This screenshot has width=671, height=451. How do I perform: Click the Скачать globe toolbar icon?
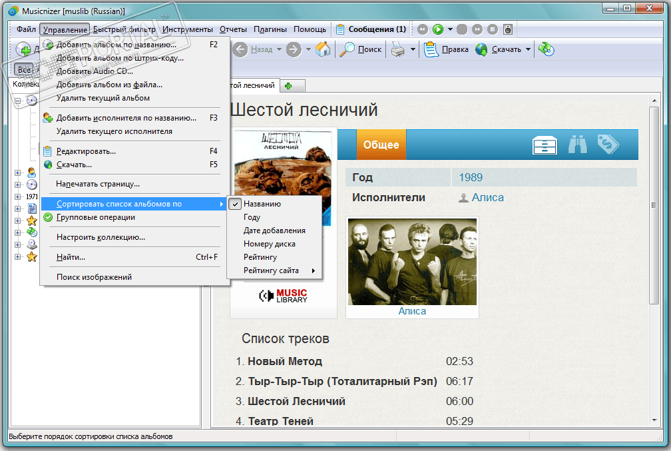click(481, 49)
